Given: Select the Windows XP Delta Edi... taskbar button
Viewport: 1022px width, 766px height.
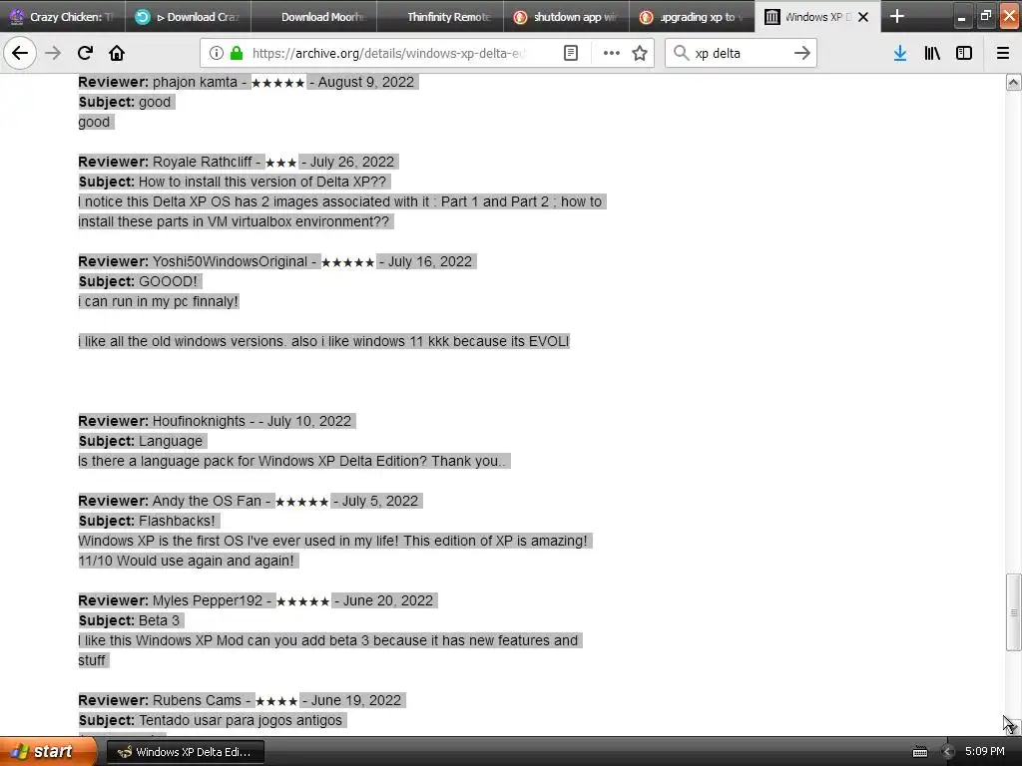Looking at the screenshot, I should 185,752.
